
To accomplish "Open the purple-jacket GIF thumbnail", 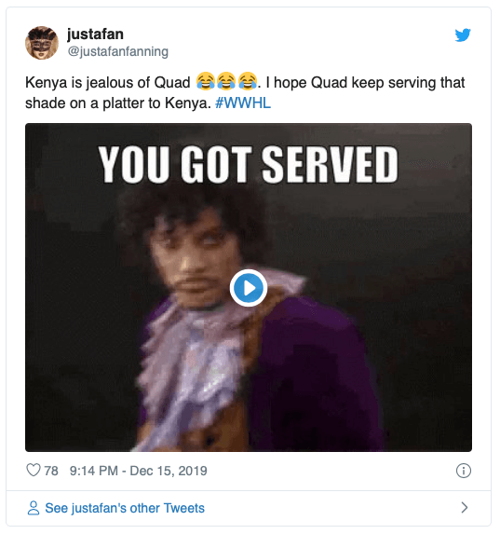I will (x=249, y=287).
